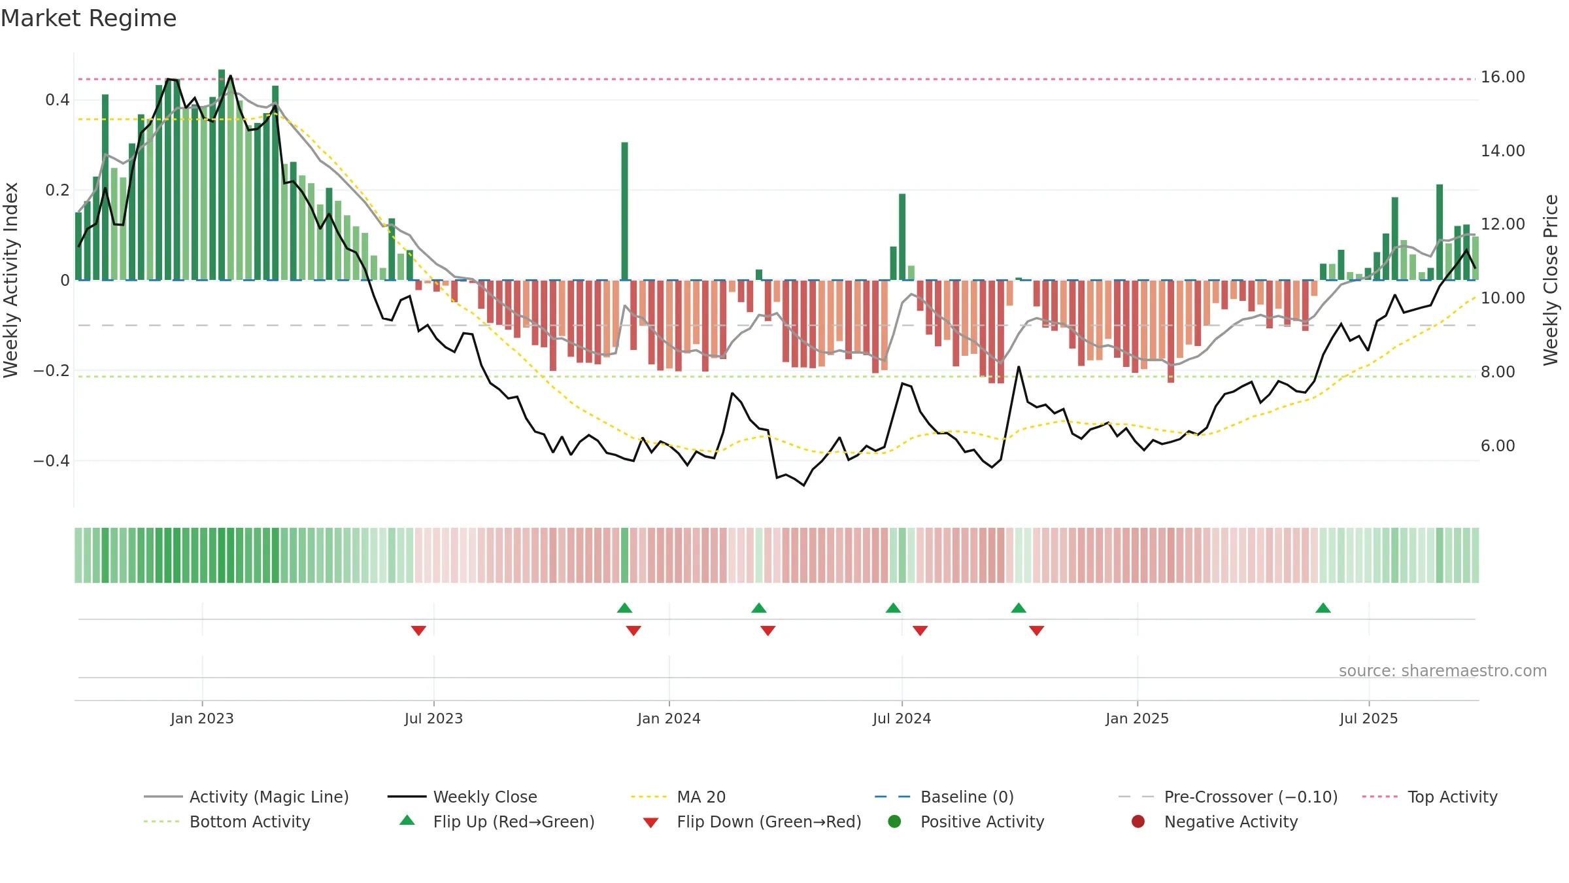Image resolution: width=1569 pixels, height=883 pixels.
Task: Click the Jul 2023 axis label
Action: [x=433, y=718]
